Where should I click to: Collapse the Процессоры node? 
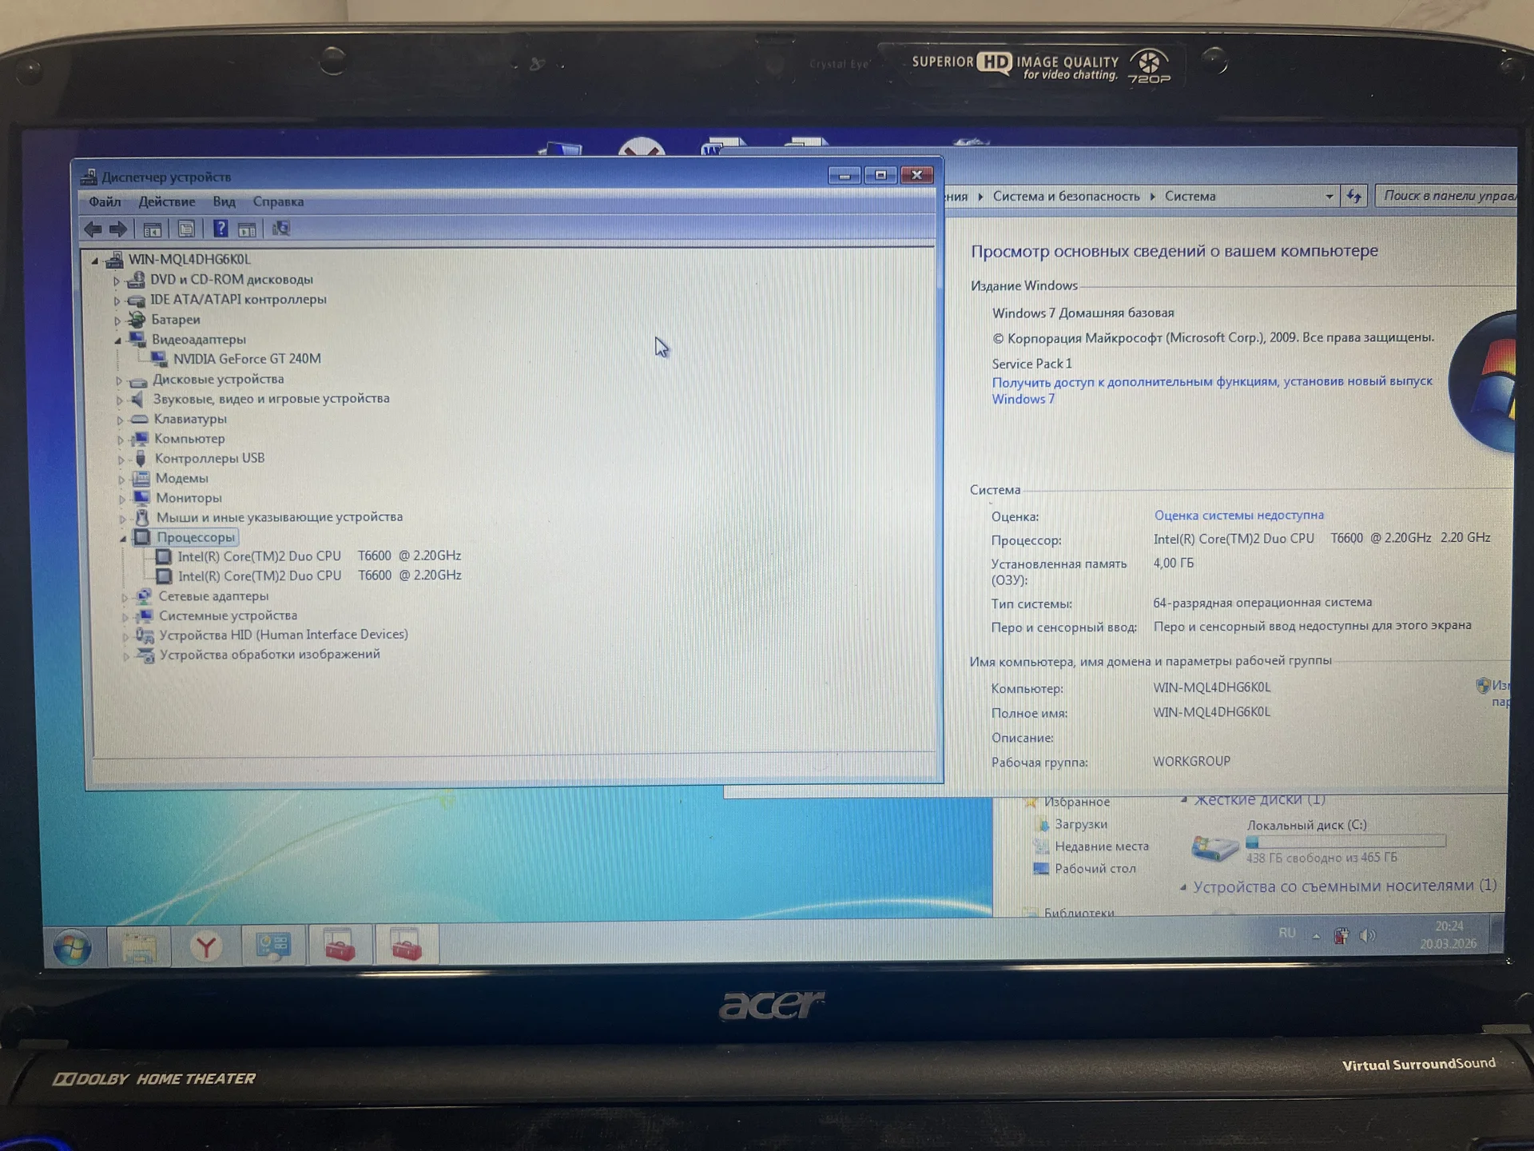[123, 539]
